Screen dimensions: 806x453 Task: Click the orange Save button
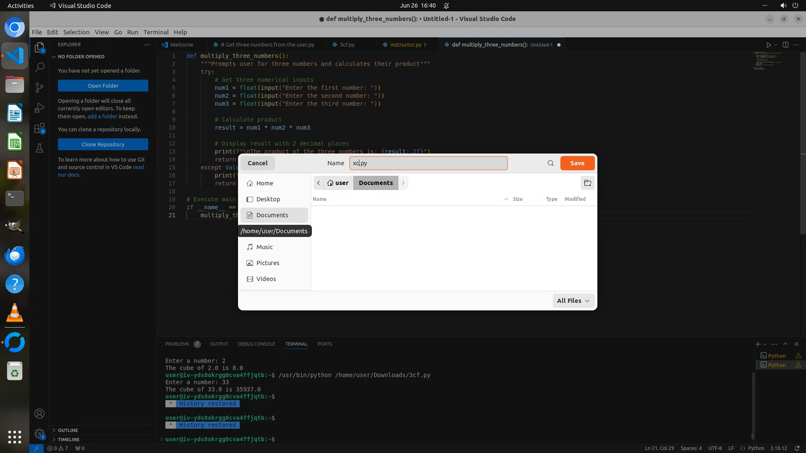[577, 163]
